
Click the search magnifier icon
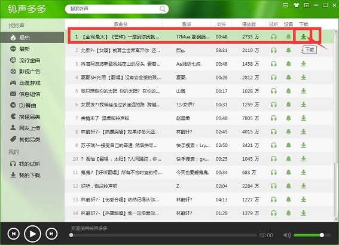point(163,9)
